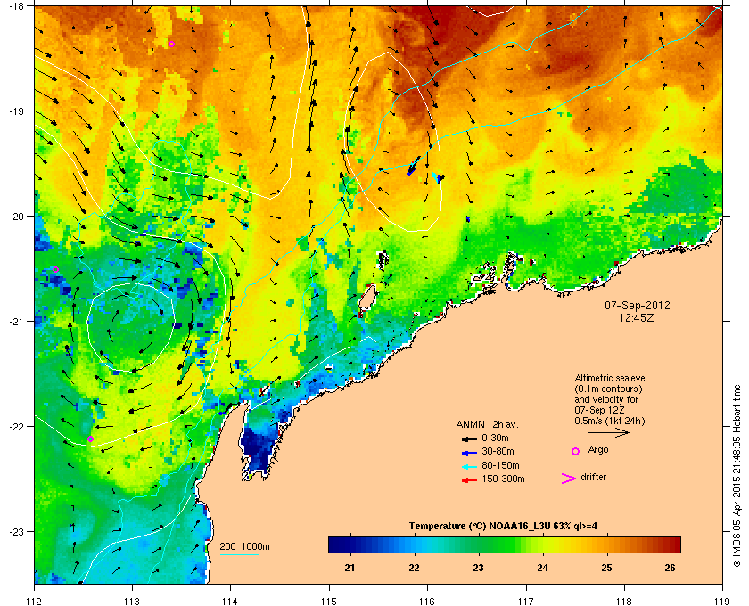
Task: Click the latitude axis label -21
Action: (15, 322)
